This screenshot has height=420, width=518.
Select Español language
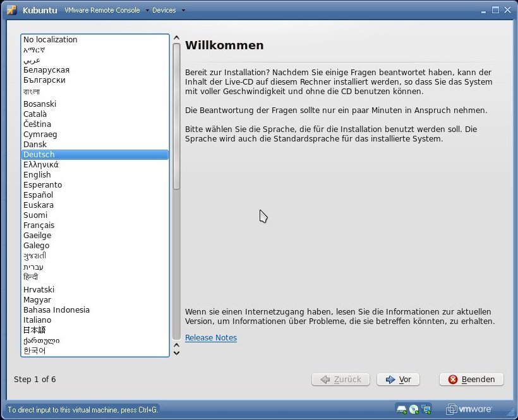(95, 195)
